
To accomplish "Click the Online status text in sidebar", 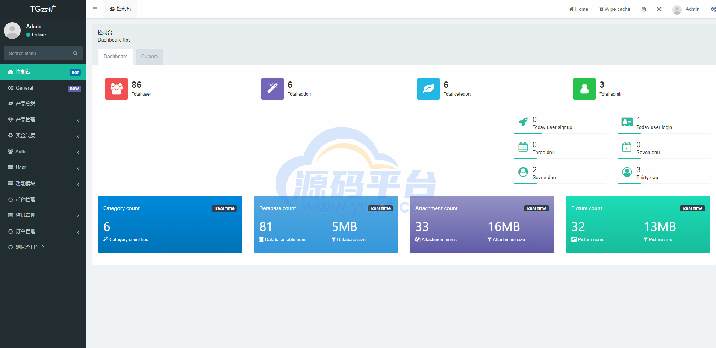I will click(x=39, y=34).
